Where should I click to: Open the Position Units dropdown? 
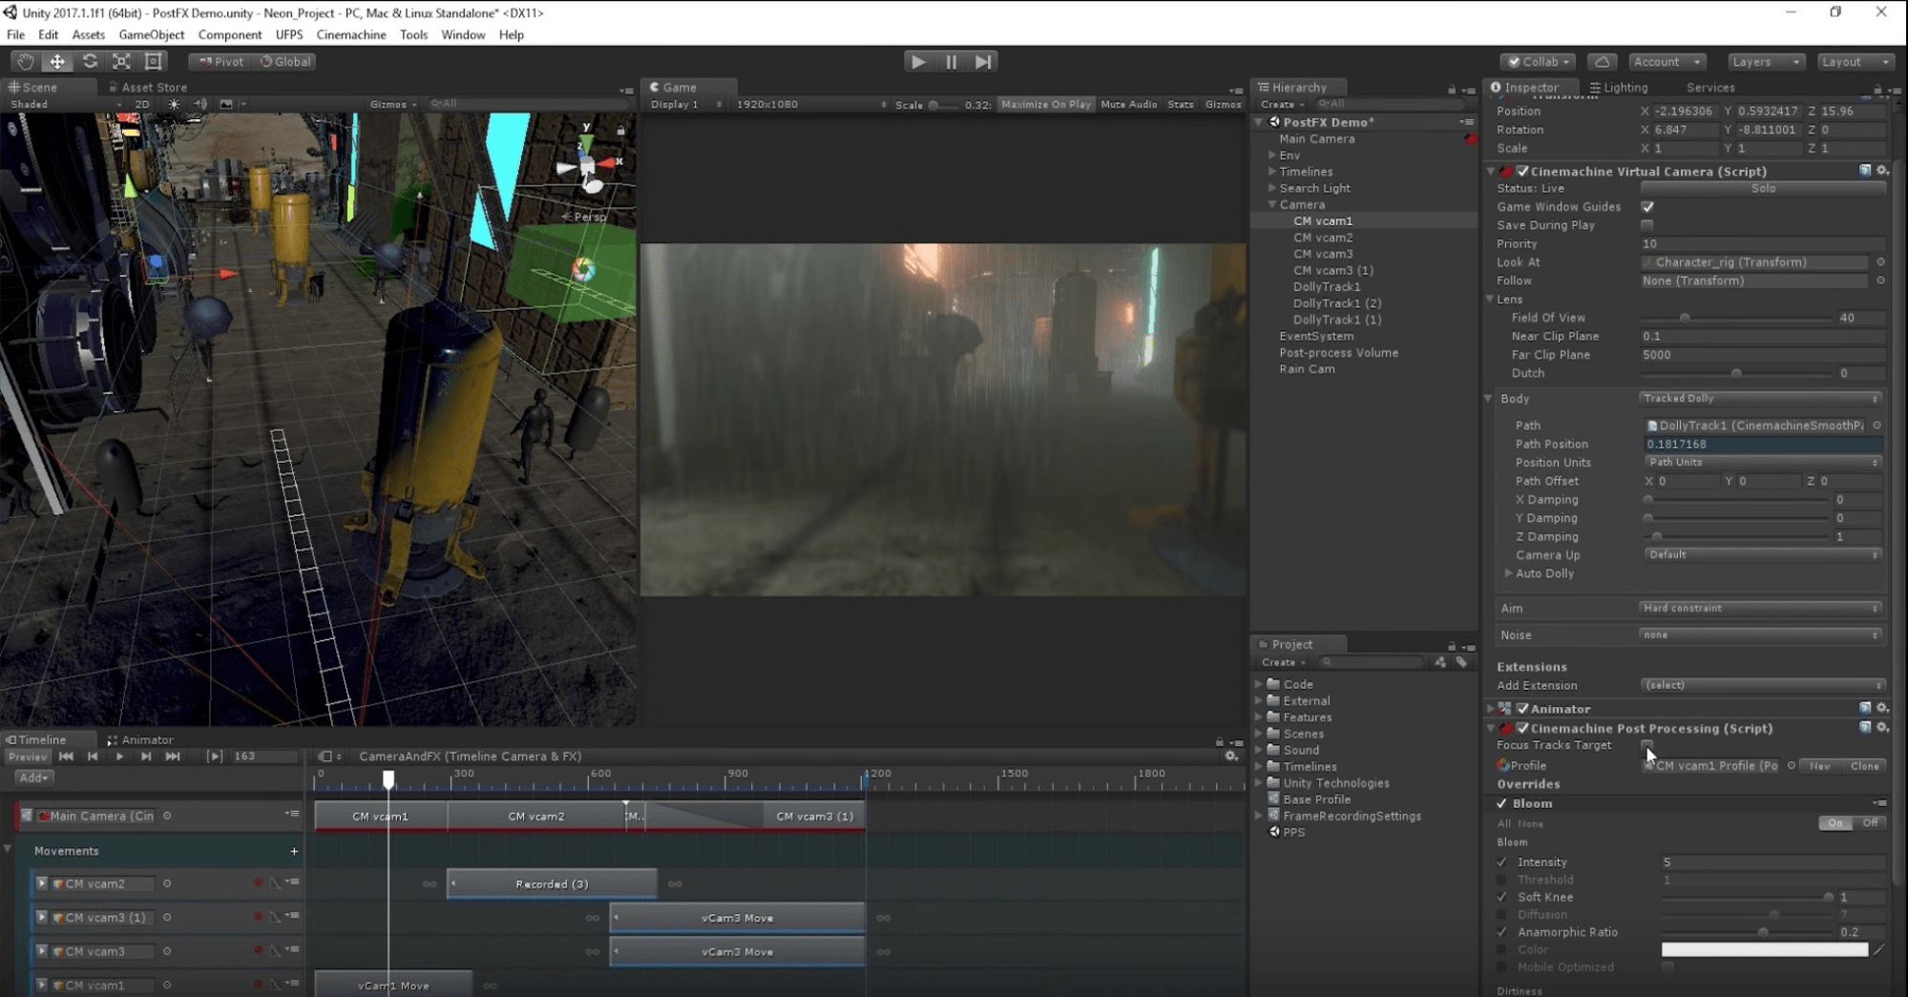[x=1763, y=463]
